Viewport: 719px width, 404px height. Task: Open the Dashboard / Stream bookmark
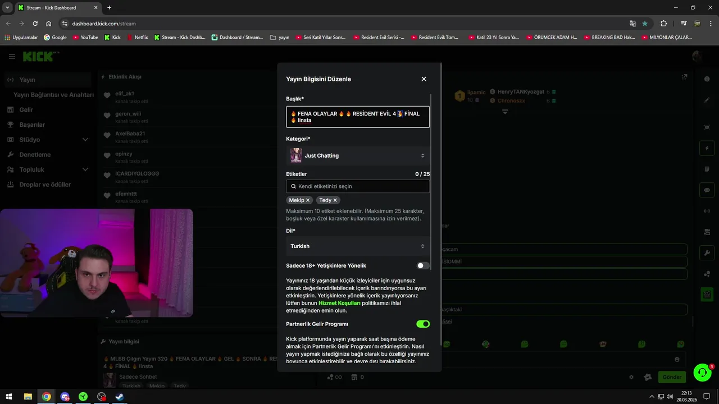[x=237, y=38]
